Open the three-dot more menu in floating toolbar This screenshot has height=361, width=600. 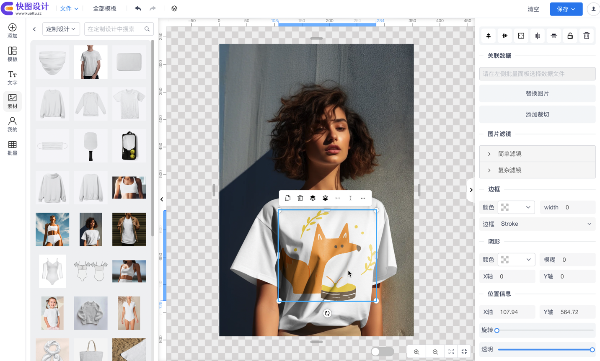click(363, 198)
